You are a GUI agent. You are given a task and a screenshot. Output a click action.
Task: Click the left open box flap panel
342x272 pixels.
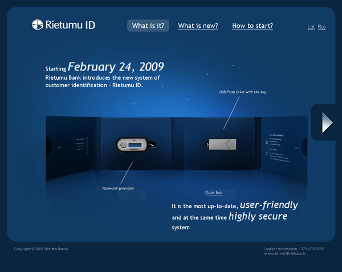click(x=70, y=148)
